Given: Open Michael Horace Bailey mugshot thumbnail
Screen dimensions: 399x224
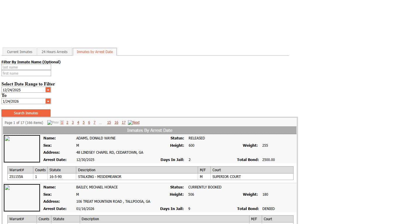Looking at the screenshot, I should tap(22, 198).
